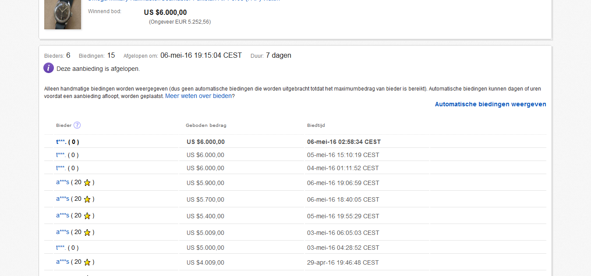Click the 'Winnend bod:' label
This screenshot has width=591, height=276.
tap(105, 11)
